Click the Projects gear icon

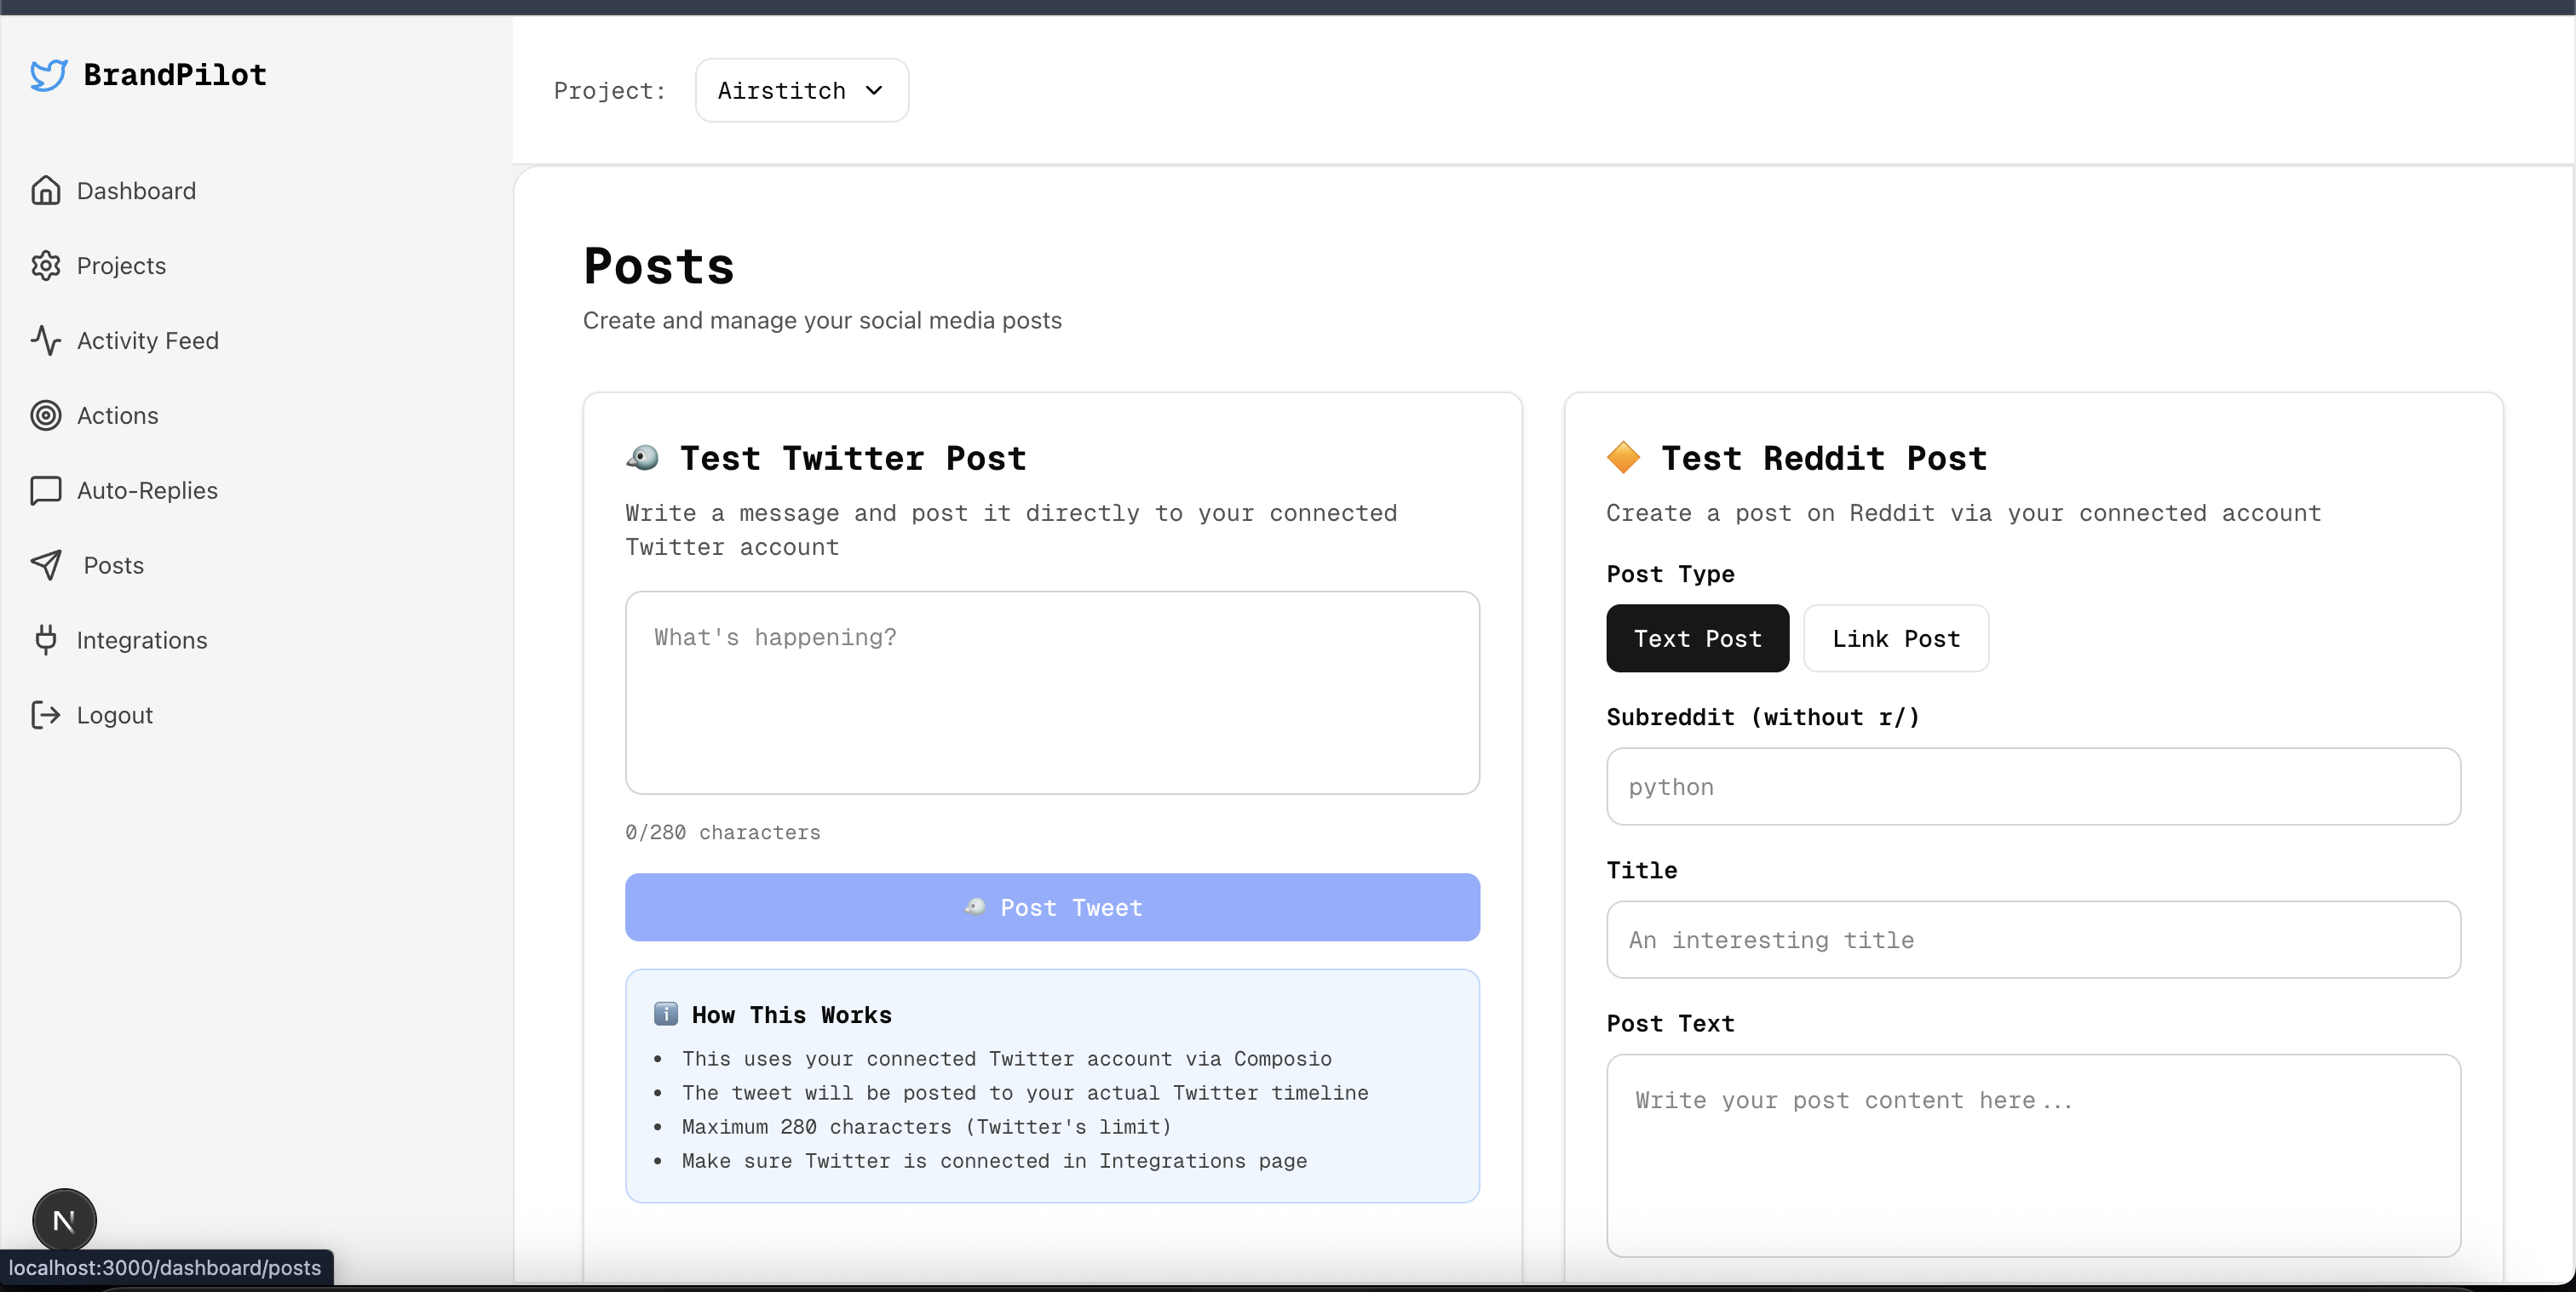point(45,265)
